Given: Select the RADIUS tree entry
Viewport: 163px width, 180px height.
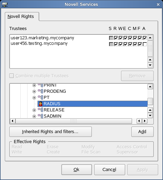Looking at the screenshot, I should pos(93,104).
